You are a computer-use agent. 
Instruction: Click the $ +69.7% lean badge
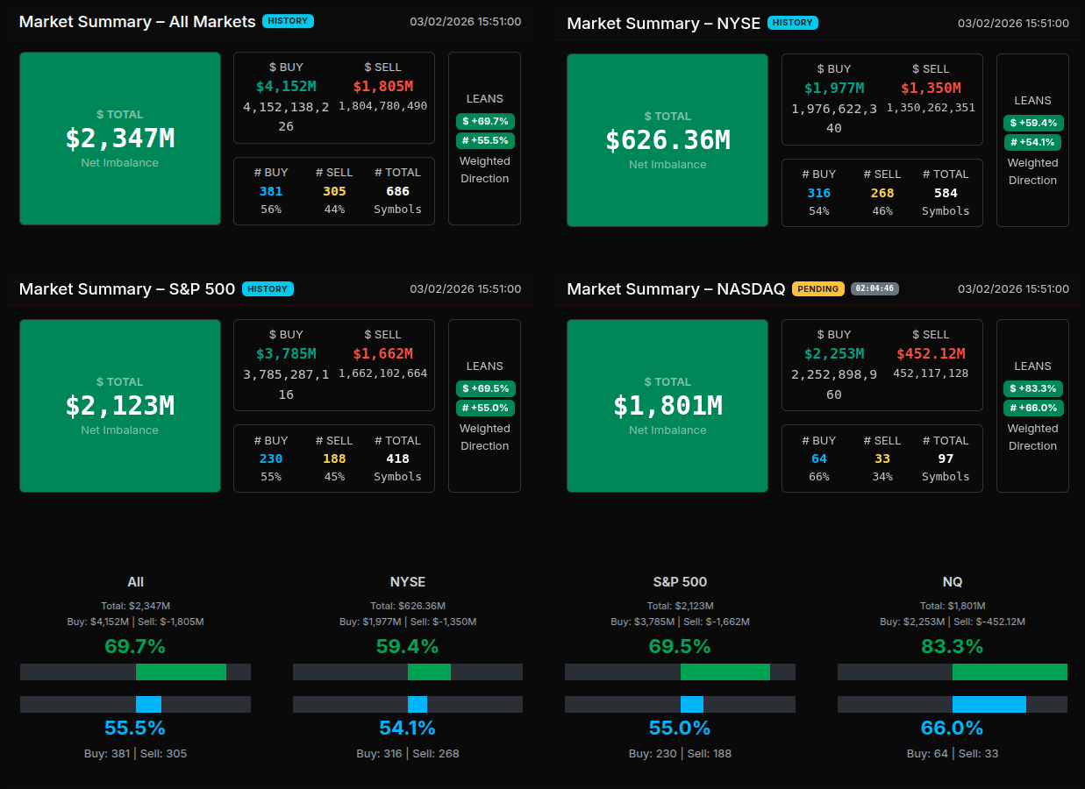[485, 121]
